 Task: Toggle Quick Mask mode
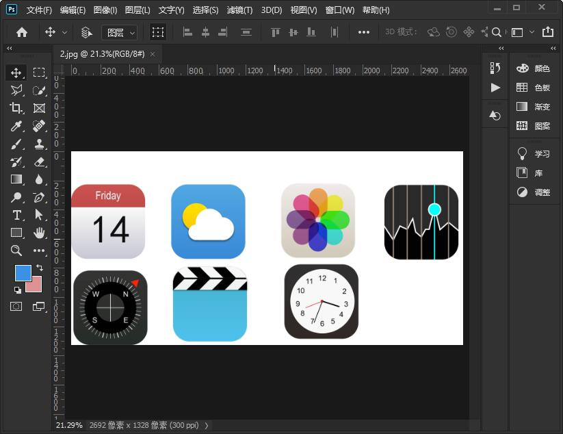coord(16,307)
